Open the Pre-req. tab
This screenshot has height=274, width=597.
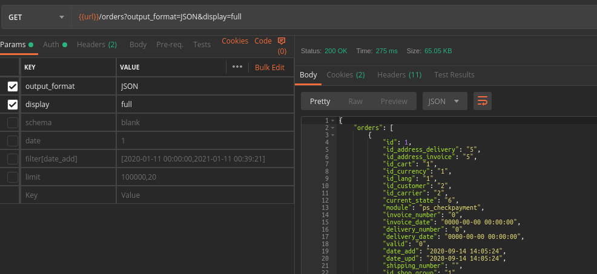(170, 45)
